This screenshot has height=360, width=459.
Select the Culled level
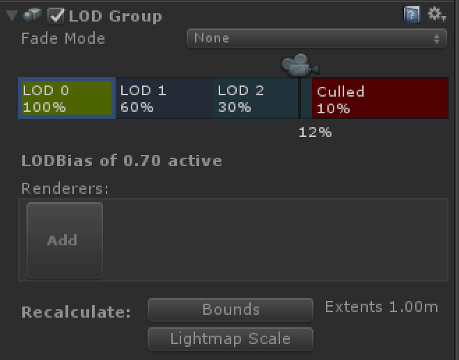click(378, 99)
